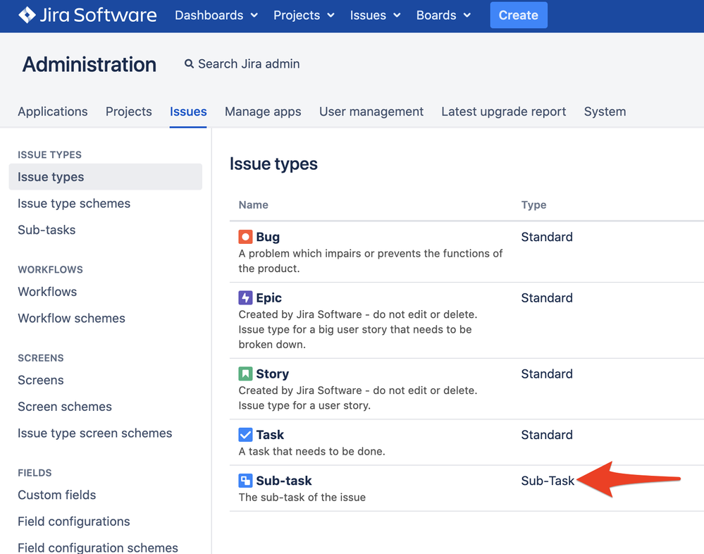Switch to the Manage apps tab
The width and height of the screenshot is (704, 554).
tap(263, 111)
